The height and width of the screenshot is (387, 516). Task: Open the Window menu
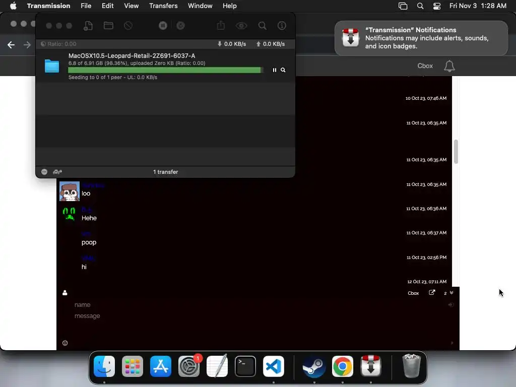(x=200, y=6)
